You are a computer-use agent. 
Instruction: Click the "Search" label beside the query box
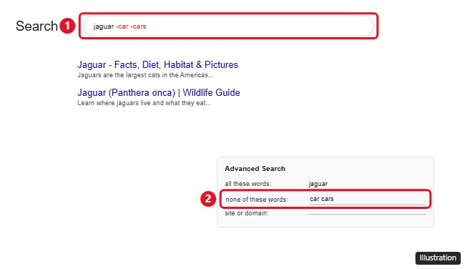(36, 26)
